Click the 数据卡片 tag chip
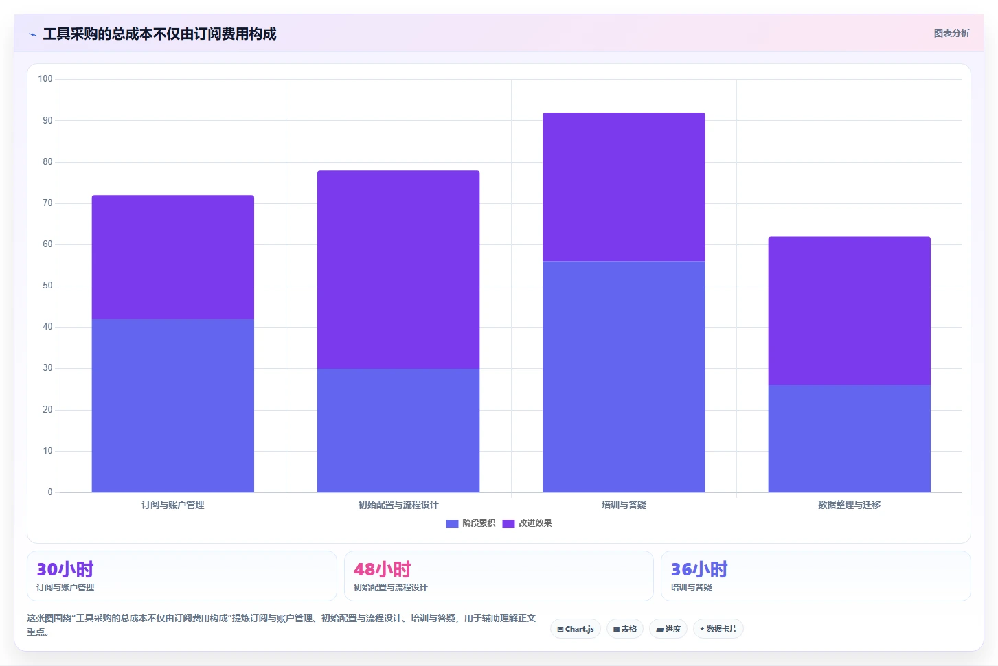998x666 pixels. [x=718, y=629]
